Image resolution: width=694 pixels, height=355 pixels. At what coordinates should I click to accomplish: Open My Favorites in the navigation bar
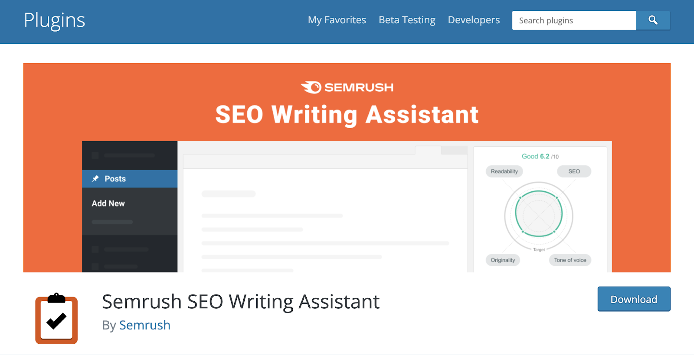point(337,20)
